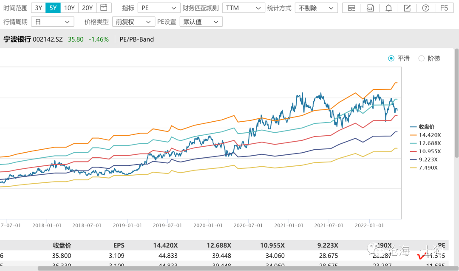This screenshot has width=459, height=271.
Task: Choose the 20Y time range
Action: click(87, 8)
